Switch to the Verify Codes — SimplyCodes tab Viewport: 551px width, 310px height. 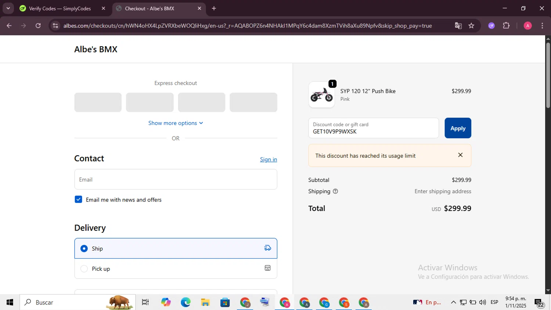tap(60, 8)
